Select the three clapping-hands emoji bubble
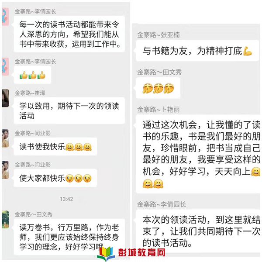This screenshot has width=262, height=262. (158, 88)
